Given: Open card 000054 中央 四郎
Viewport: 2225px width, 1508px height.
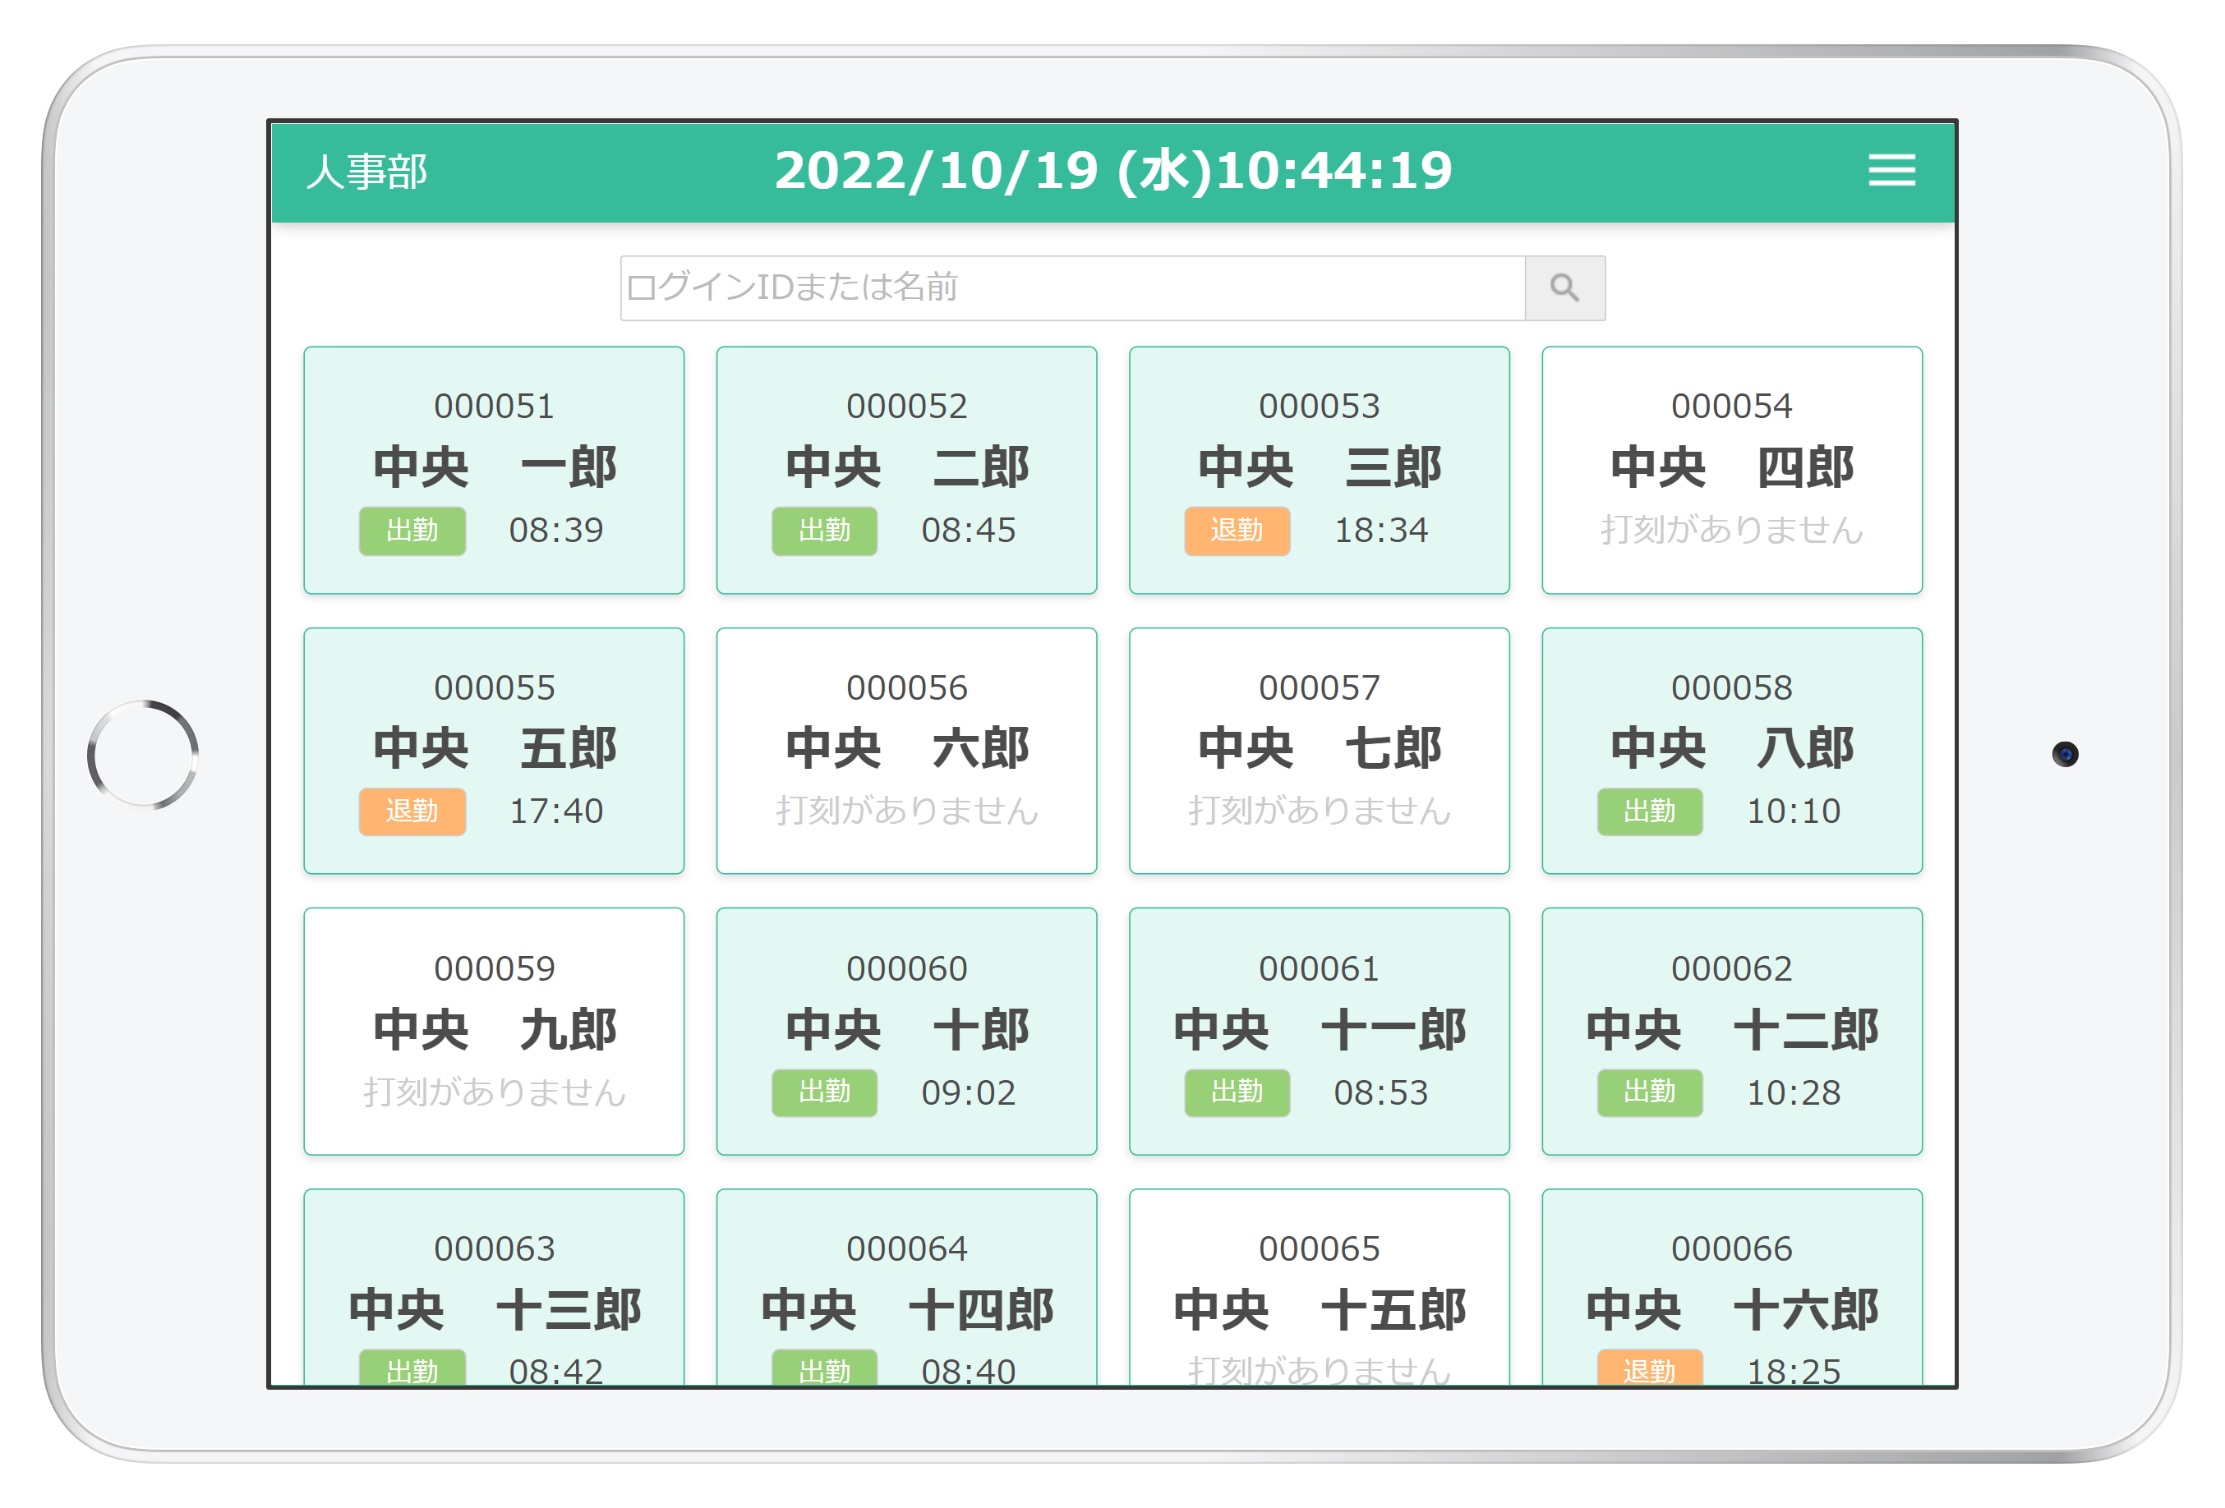Looking at the screenshot, I should pos(1731,469).
